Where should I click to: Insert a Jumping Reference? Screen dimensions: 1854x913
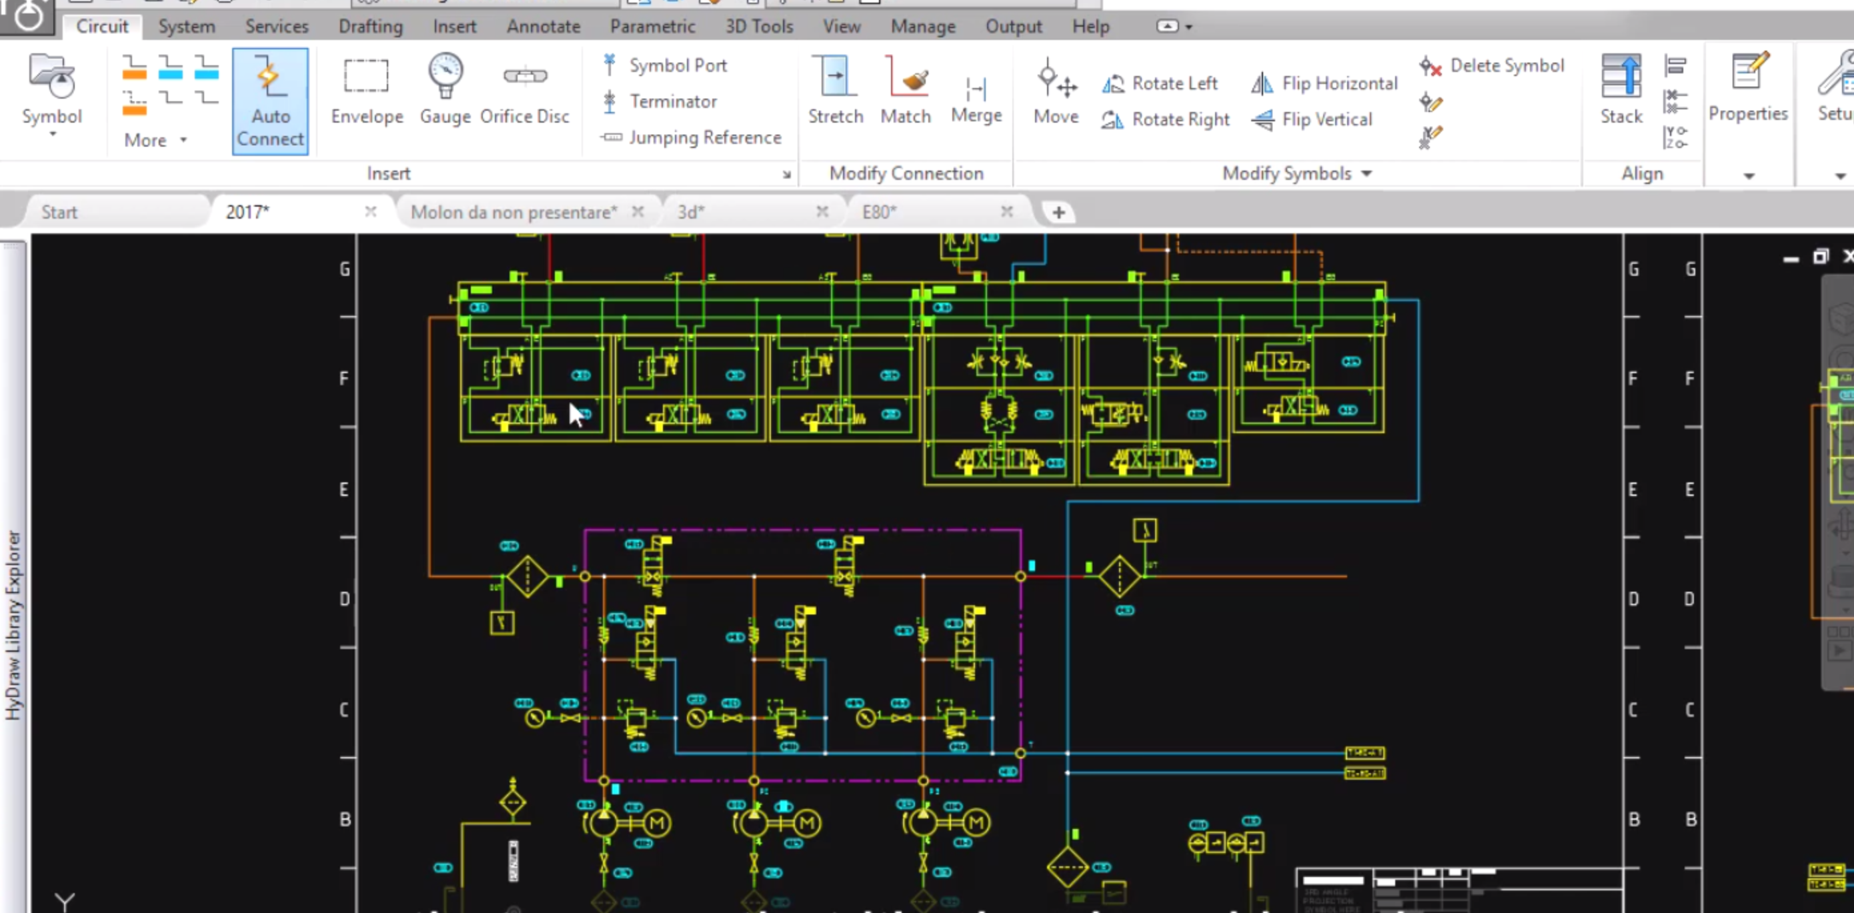[692, 137]
